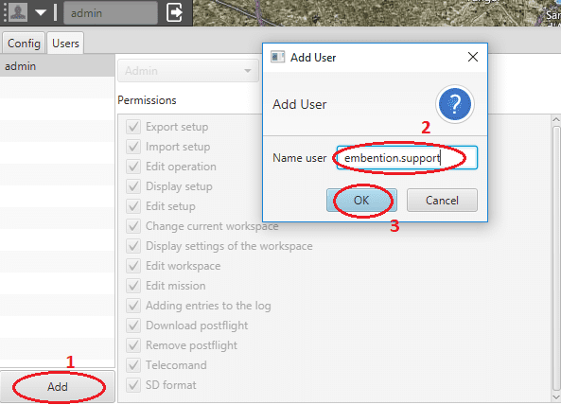Click the Name user text field
Viewport: 561px width, 405px height.
tap(407, 158)
